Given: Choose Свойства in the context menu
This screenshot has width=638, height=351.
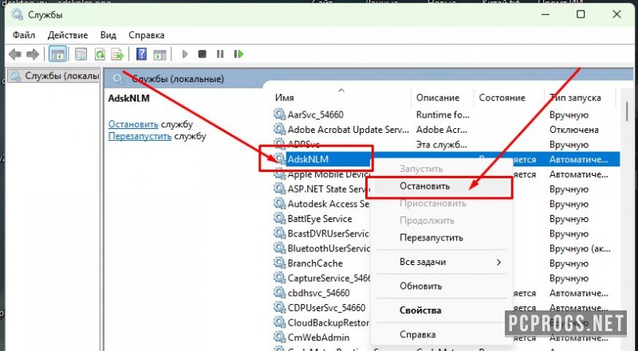Looking at the screenshot, I should pyautogui.click(x=442, y=310).
